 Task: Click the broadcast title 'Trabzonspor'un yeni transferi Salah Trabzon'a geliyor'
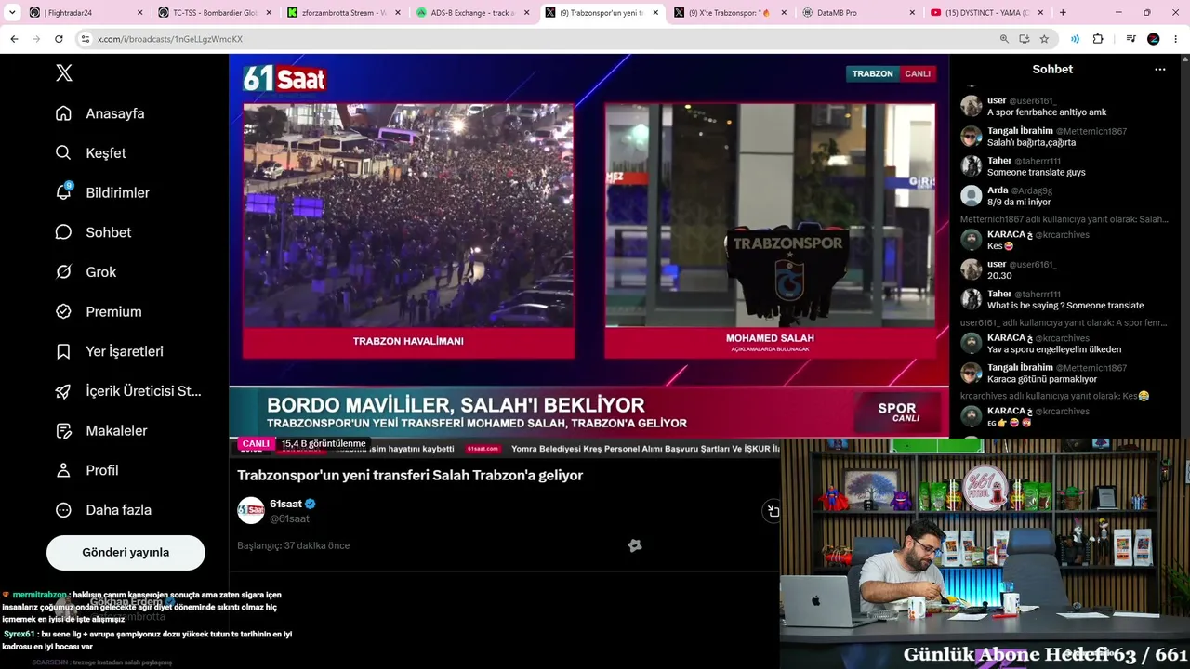[x=410, y=475]
